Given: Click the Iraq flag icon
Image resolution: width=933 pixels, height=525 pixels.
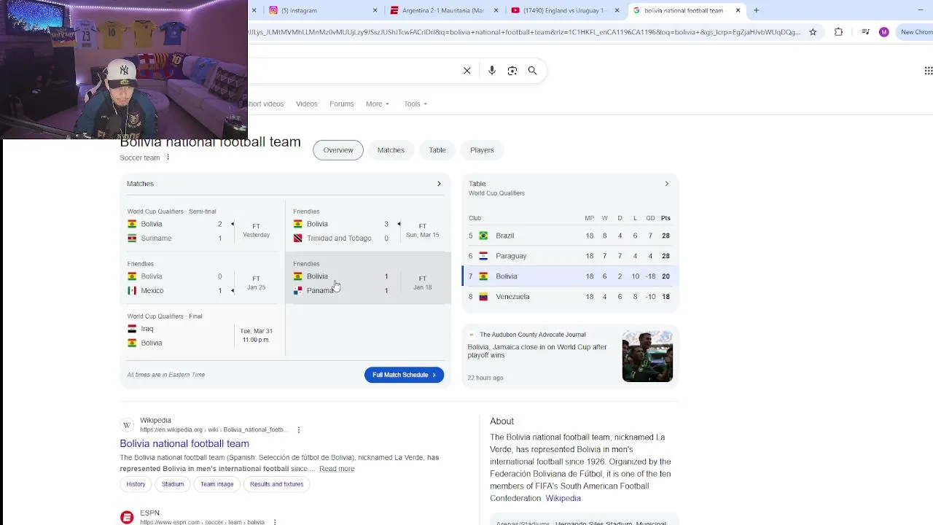Looking at the screenshot, I should pos(132,329).
